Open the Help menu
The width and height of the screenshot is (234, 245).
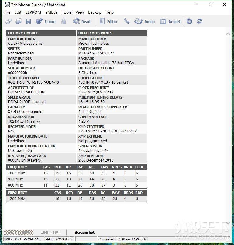109,12
